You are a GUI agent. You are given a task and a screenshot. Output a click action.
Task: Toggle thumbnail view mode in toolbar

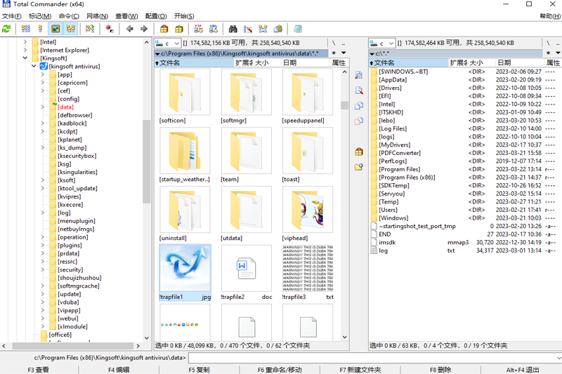[x=55, y=29]
